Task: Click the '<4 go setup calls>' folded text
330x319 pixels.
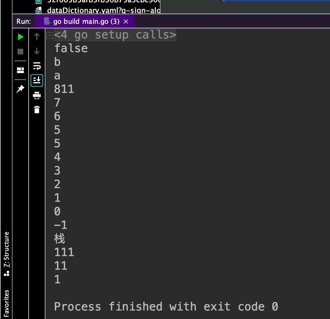Action: coord(115,35)
